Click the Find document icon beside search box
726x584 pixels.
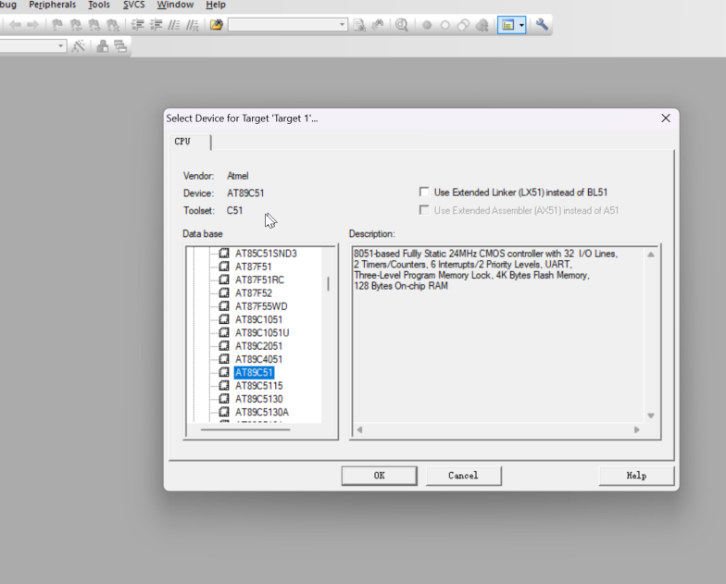coord(359,25)
